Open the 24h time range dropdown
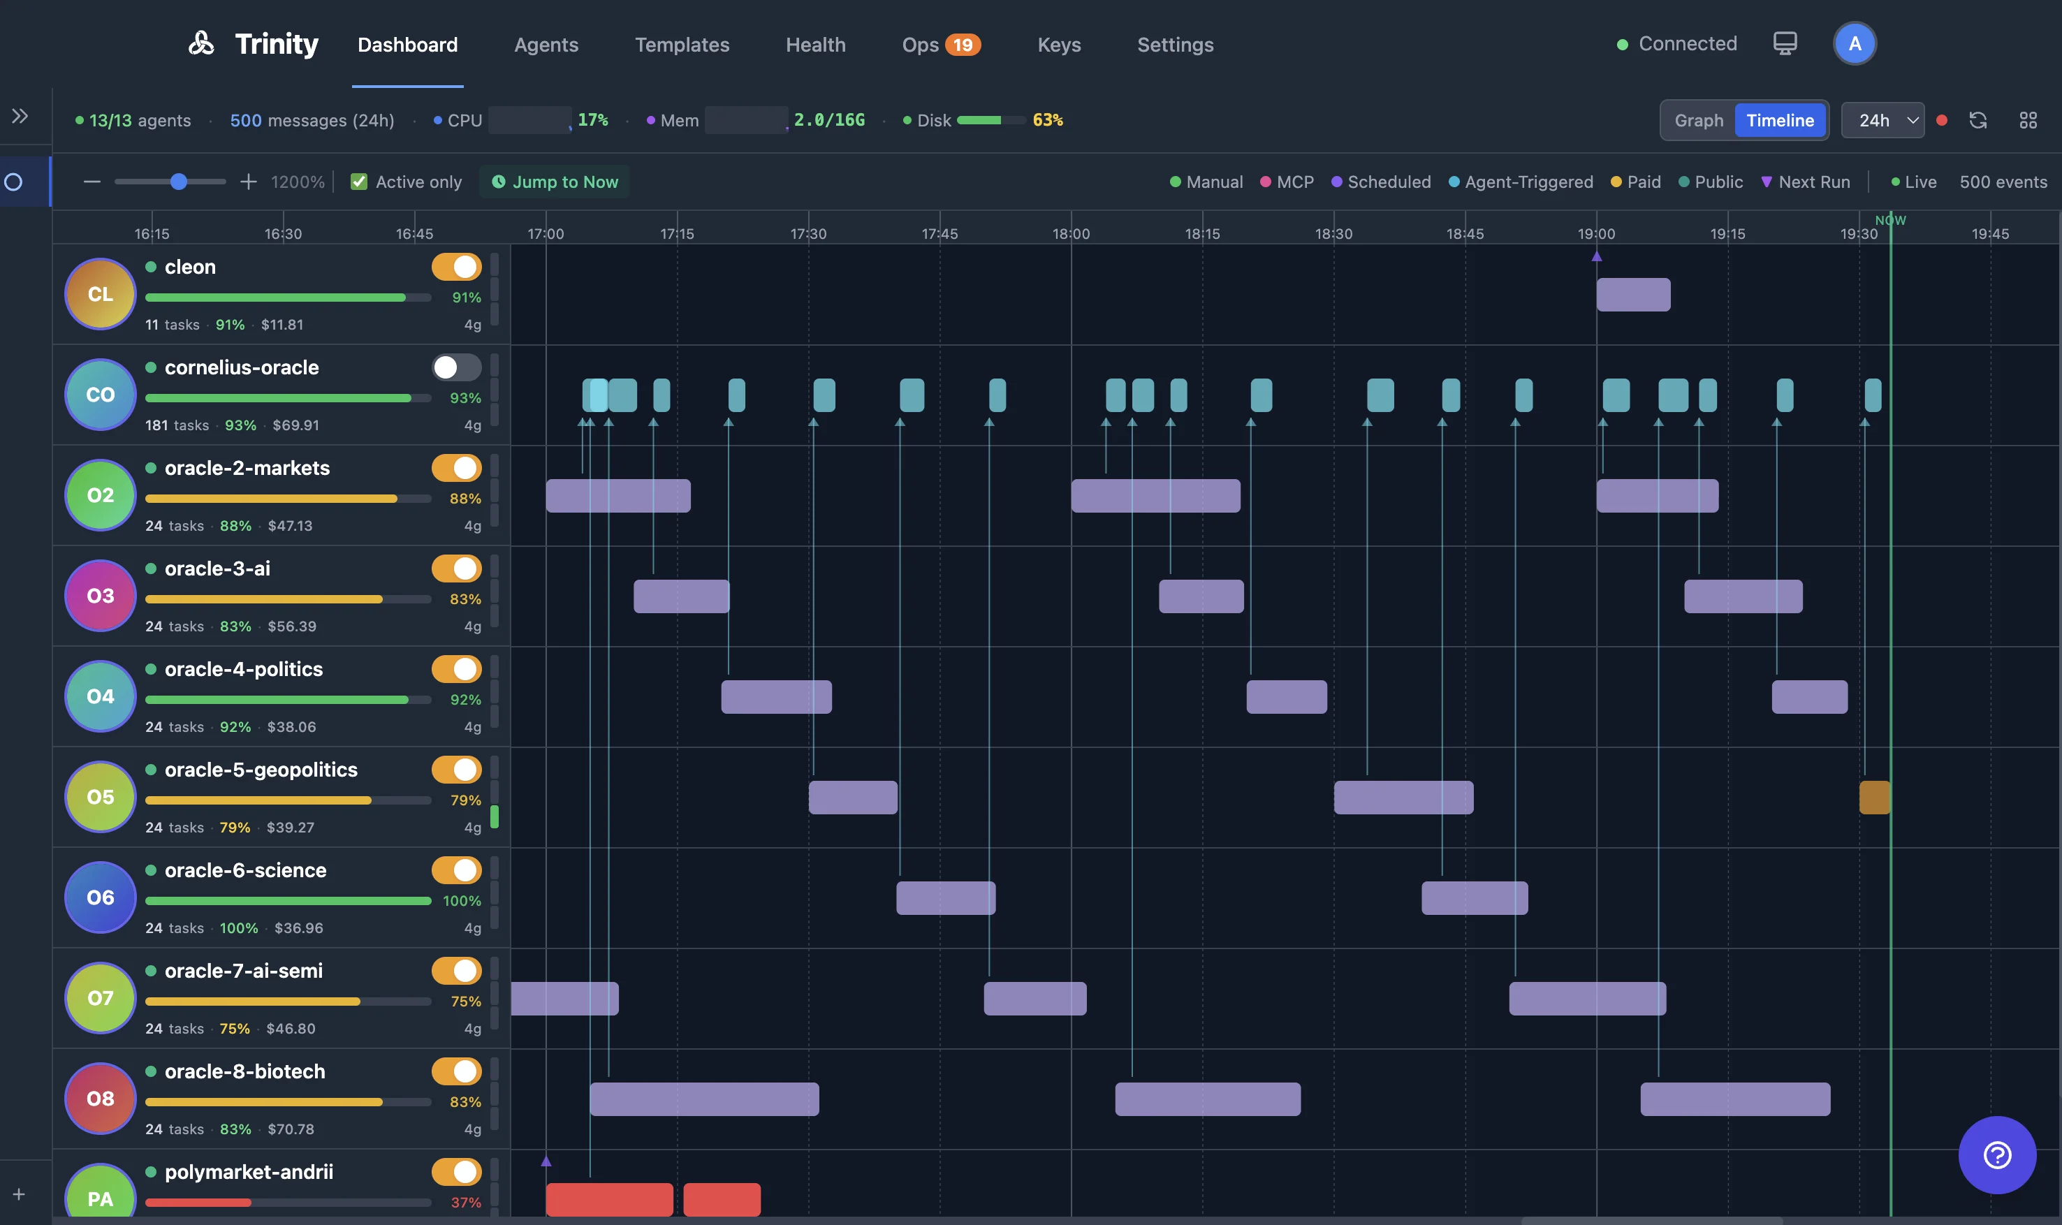Screen dimensions: 2062x1225 tap(1882, 121)
